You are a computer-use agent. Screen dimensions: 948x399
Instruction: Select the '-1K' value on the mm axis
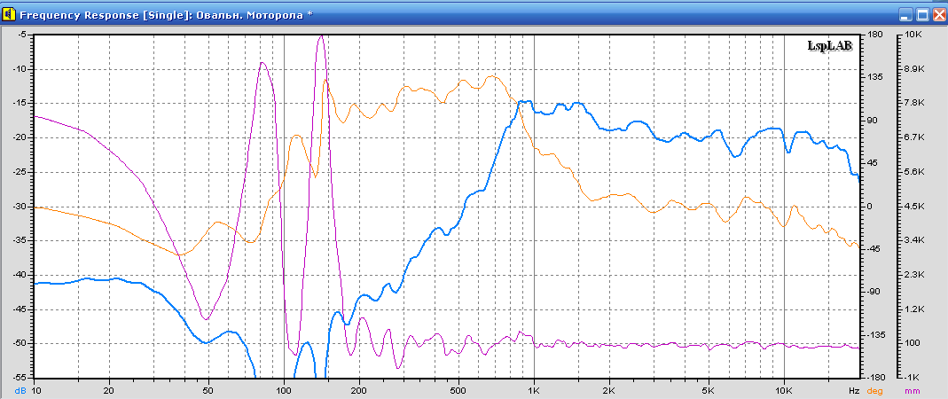click(913, 377)
